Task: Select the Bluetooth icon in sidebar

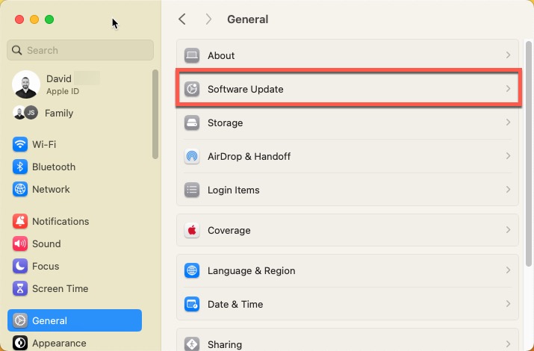Action: 20,167
